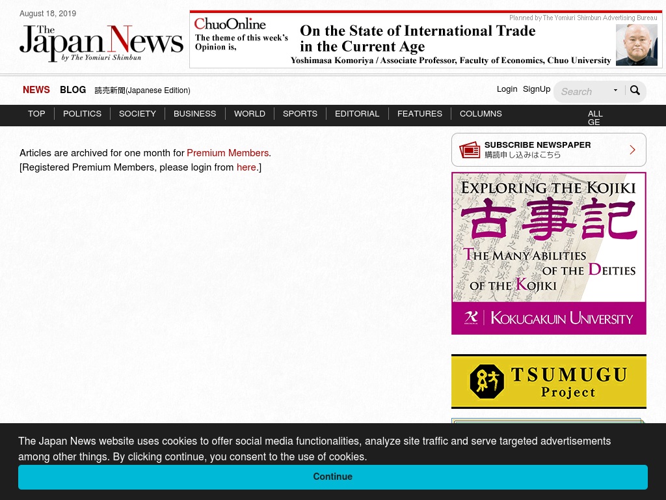Open The Japan News logo homepage

click(x=101, y=43)
